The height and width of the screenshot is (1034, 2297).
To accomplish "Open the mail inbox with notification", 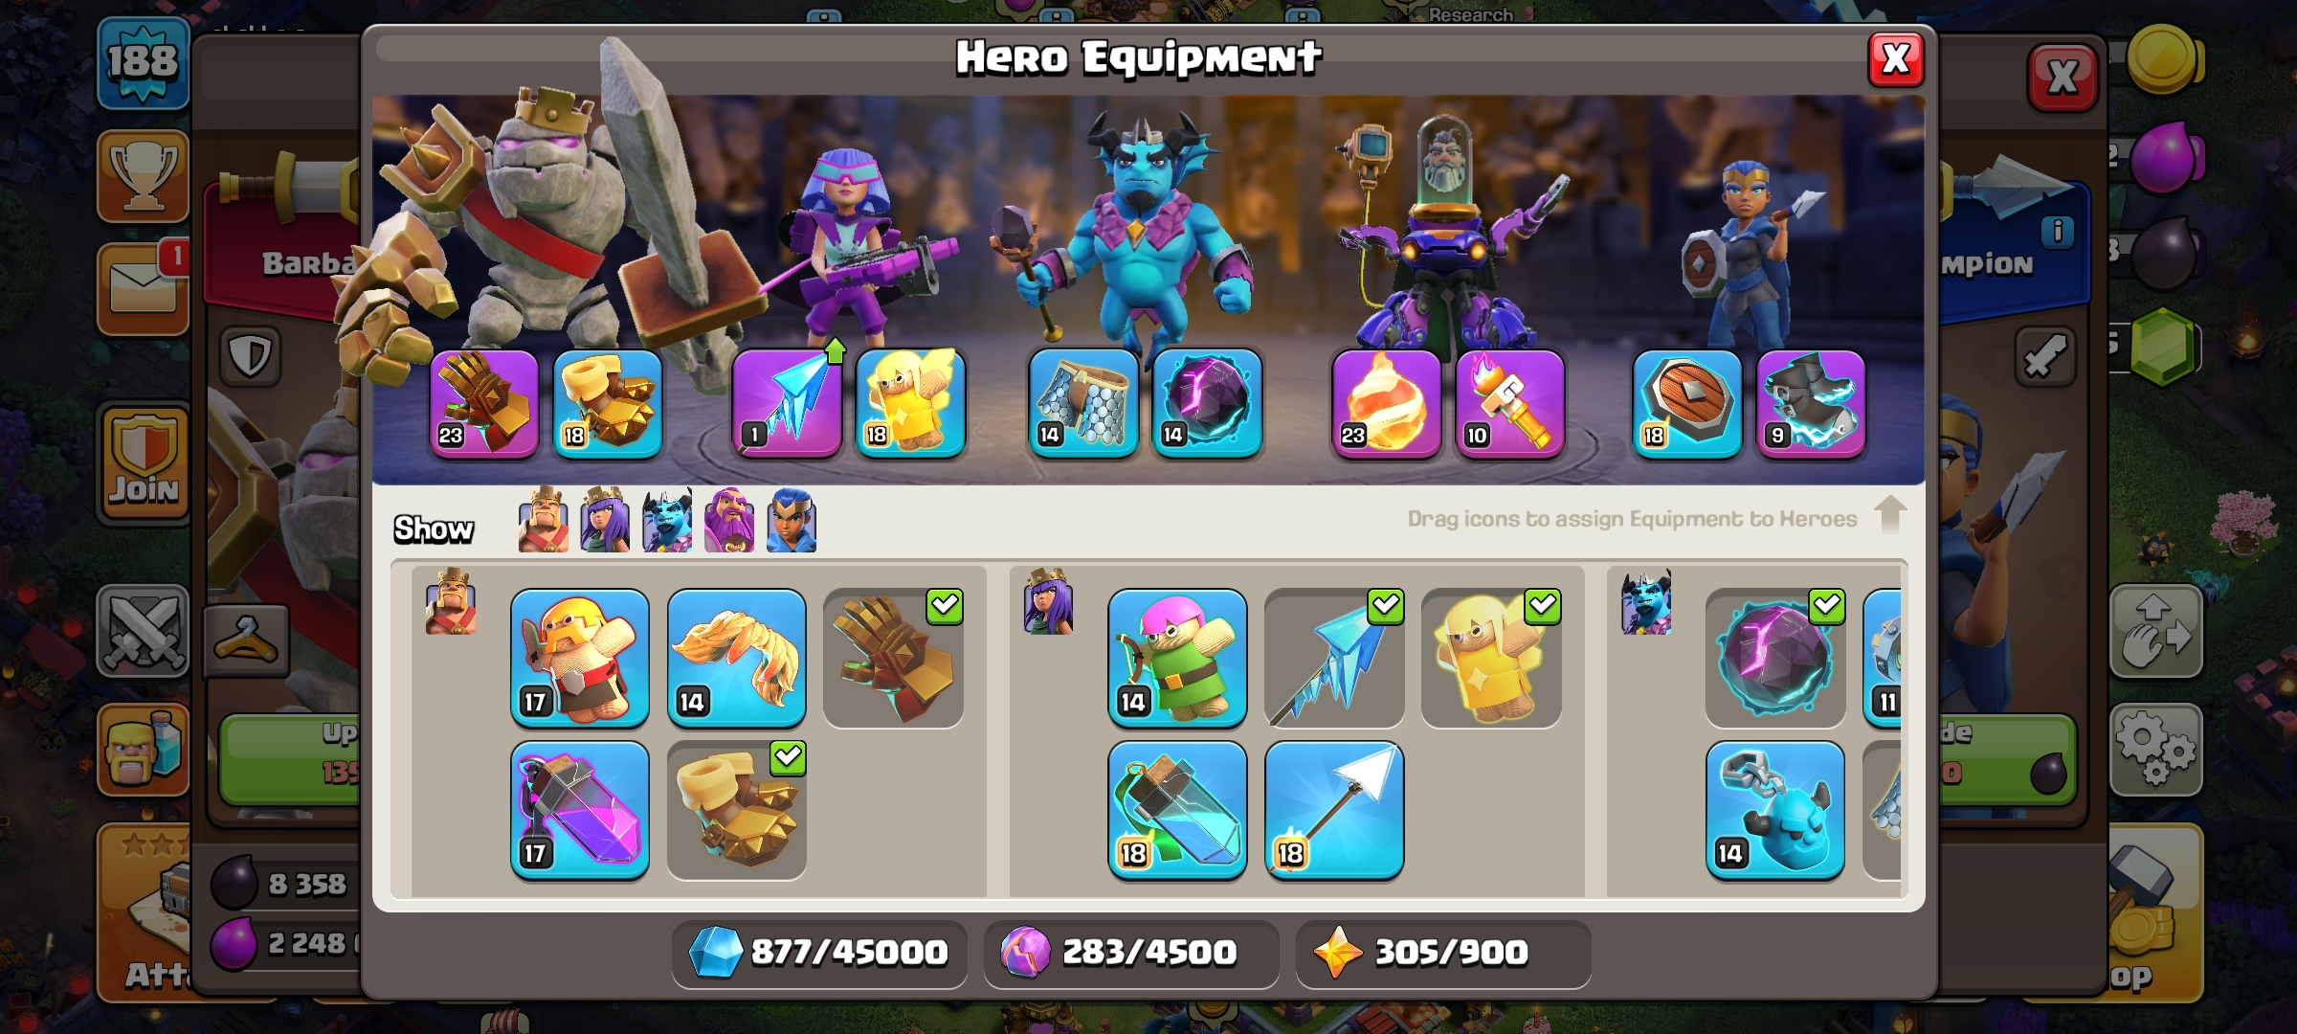I will click(144, 288).
